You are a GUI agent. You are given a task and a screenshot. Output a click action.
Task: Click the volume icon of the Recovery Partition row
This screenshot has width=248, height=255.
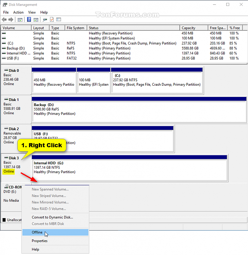click(4, 33)
